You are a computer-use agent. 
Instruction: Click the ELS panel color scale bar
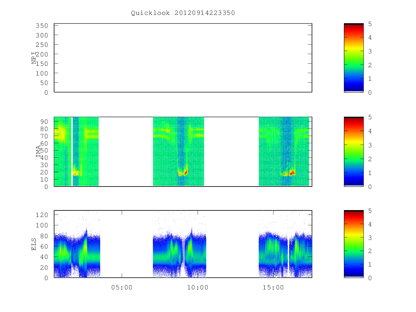[354, 244]
